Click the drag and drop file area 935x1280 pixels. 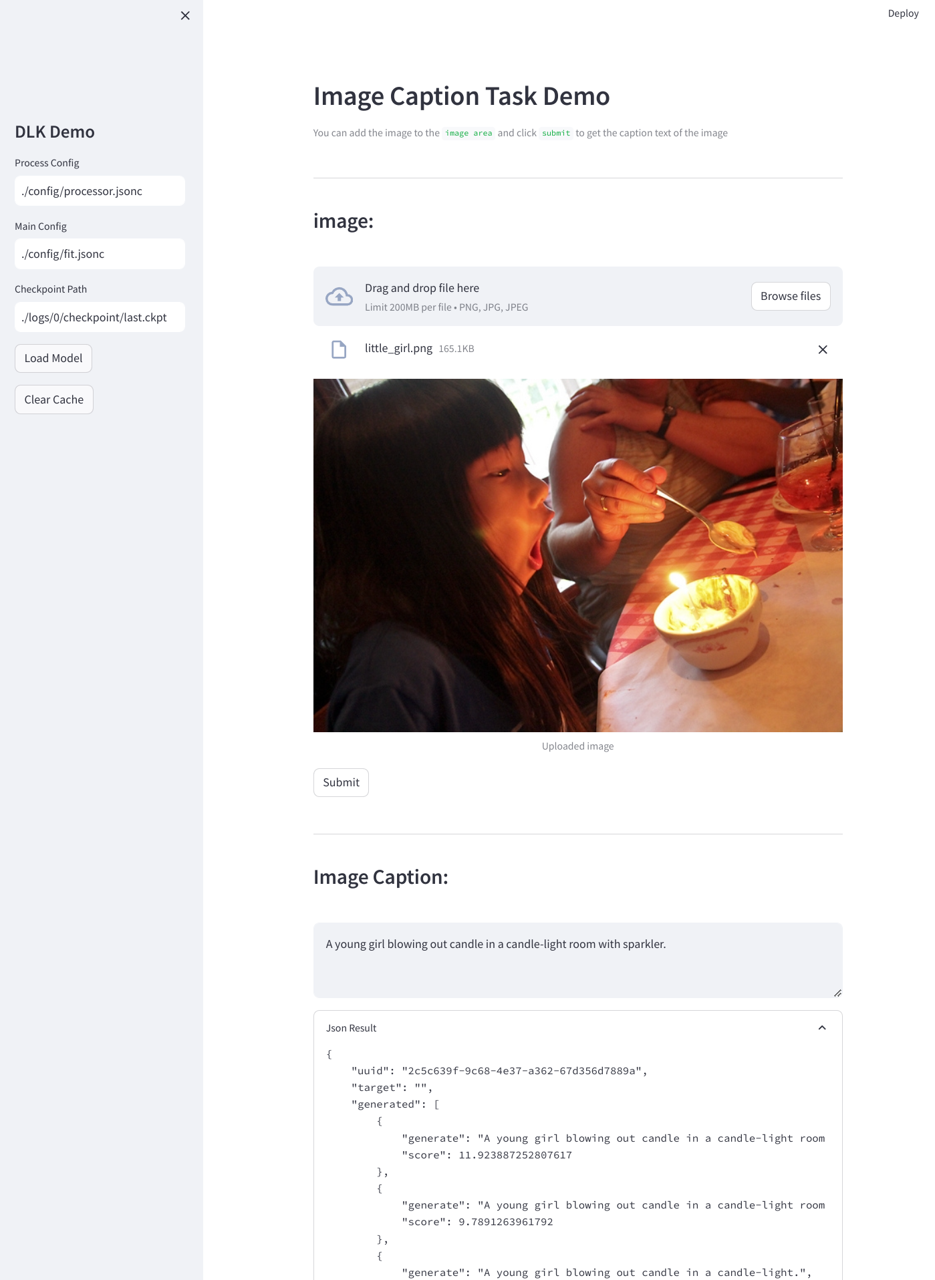point(577,297)
